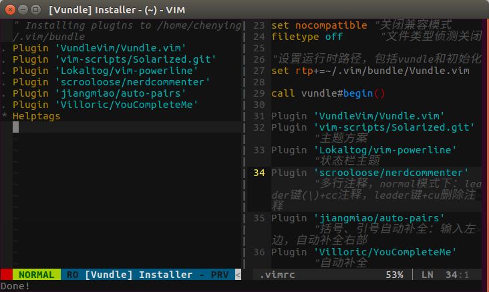This screenshot has width=489, height=292.
Task: Click the PRV flag in statusline
Action: point(220,275)
